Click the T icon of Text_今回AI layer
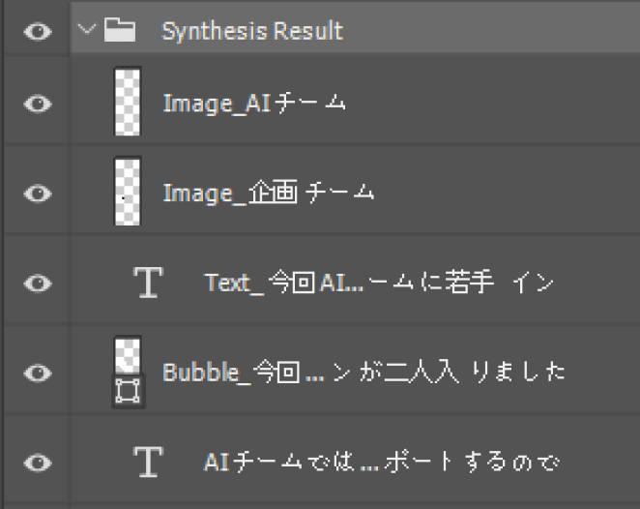This screenshot has height=509, width=640. pos(148,283)
